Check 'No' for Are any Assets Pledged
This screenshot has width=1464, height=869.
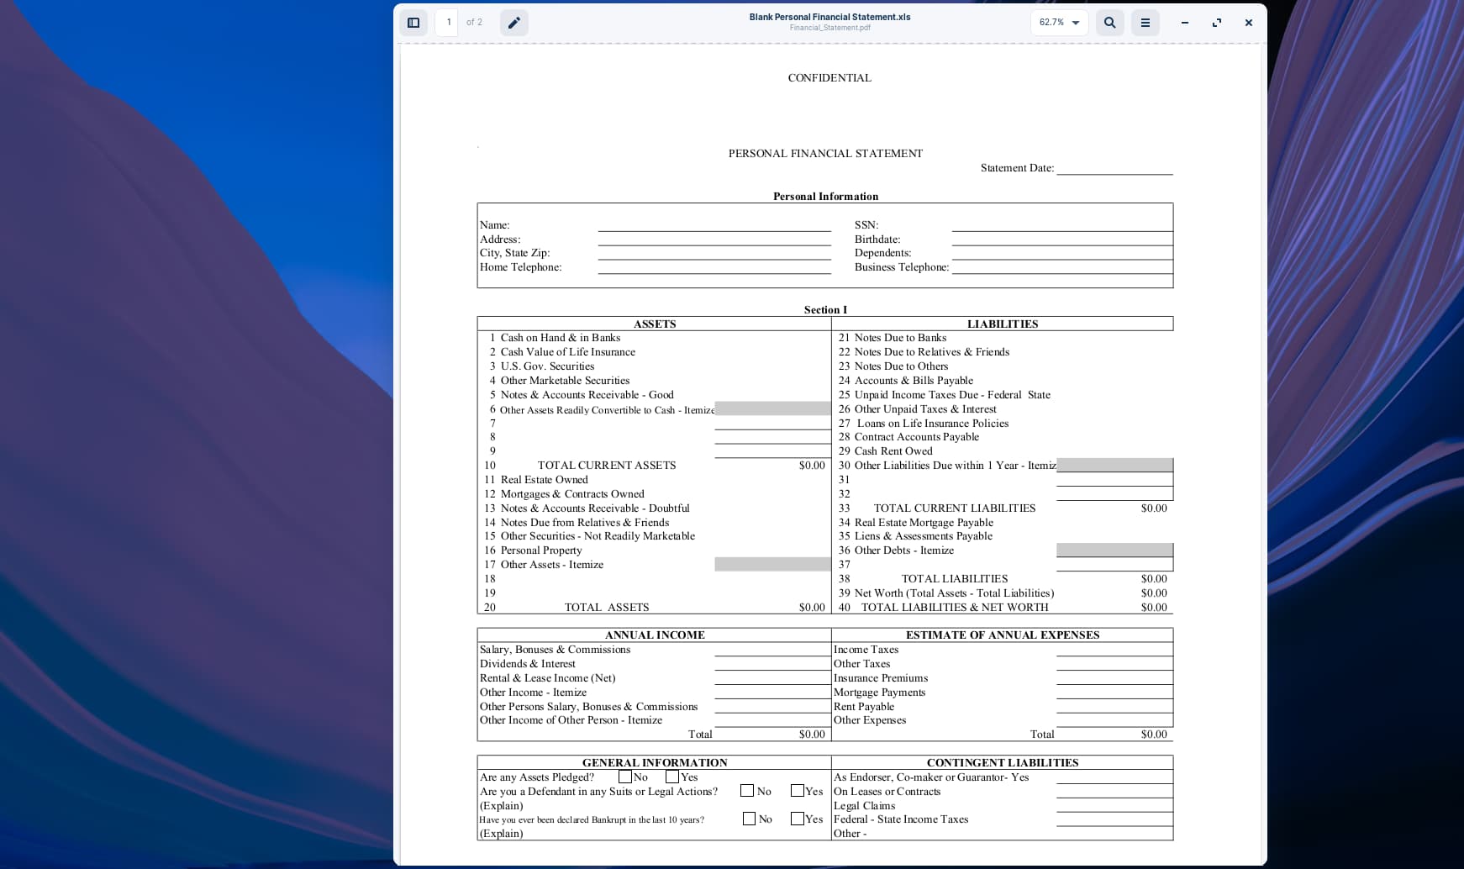[x=624, y=777]
